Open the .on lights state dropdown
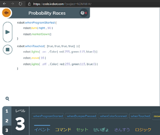 tap(44, 52)
